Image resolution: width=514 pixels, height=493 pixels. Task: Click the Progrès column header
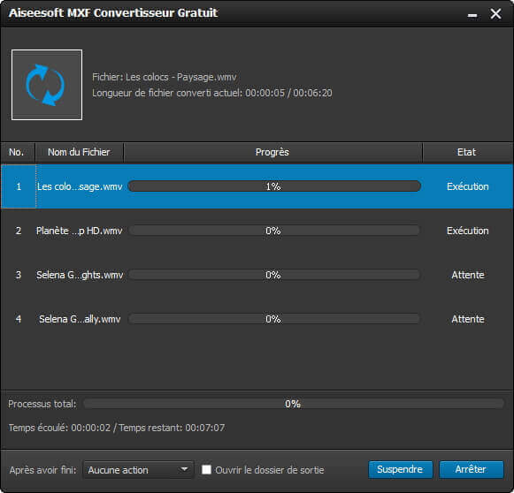pos(272,152)
